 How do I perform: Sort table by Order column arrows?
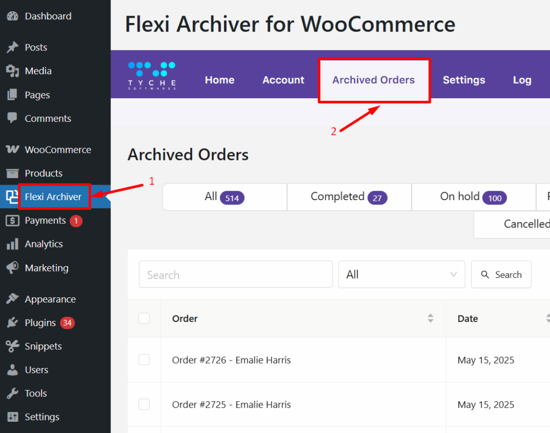(x=430, y=318)
